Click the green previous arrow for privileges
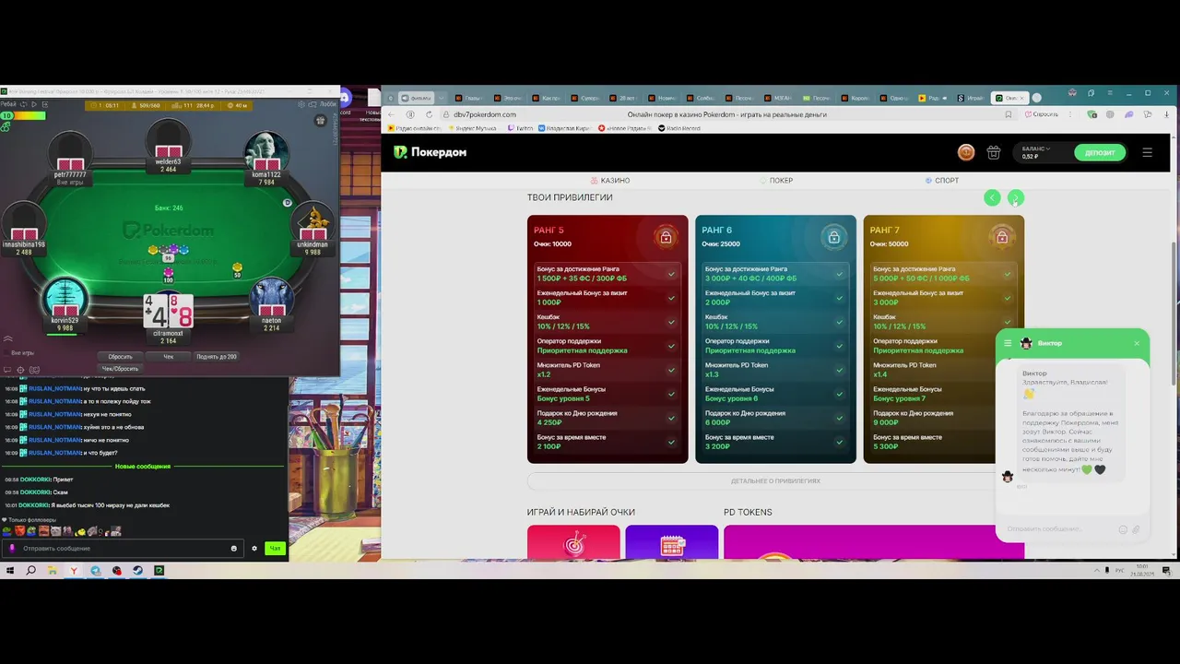This screenshot has width=1180, height=664. pyautogui.click(x=992, y=197)
